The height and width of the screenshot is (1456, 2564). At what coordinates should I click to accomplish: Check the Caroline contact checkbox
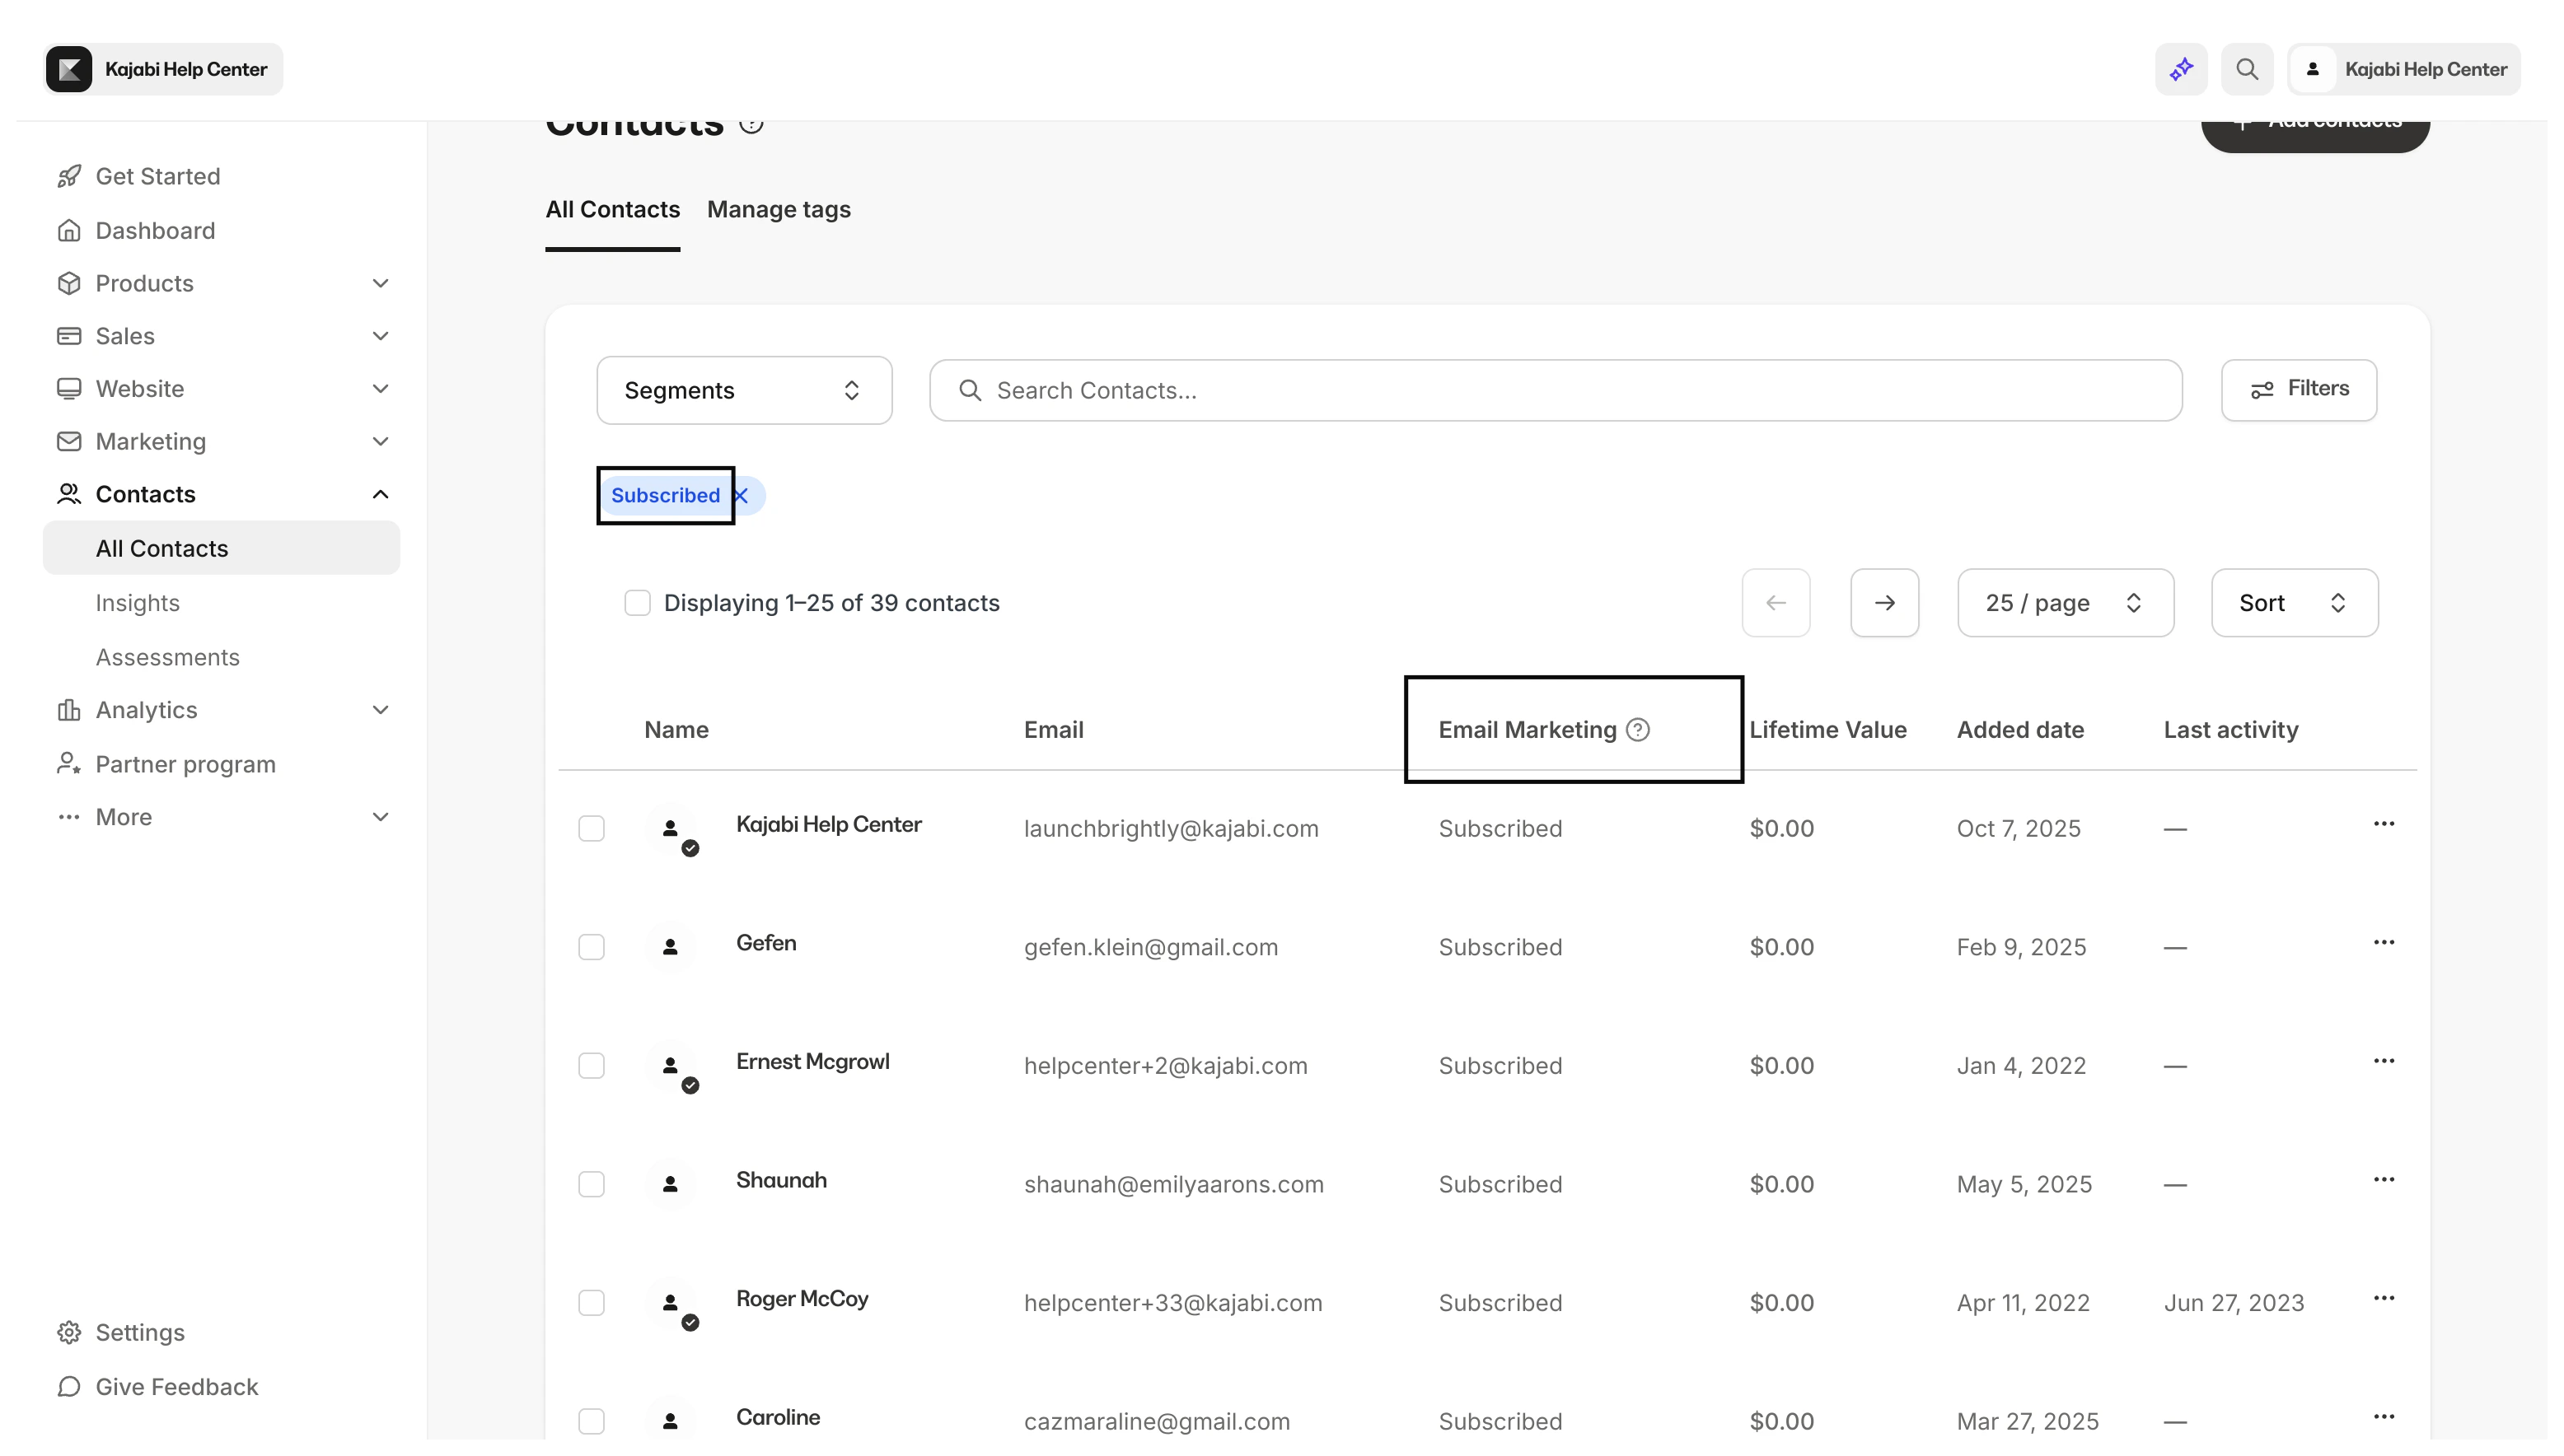[x=592, y=1421]
